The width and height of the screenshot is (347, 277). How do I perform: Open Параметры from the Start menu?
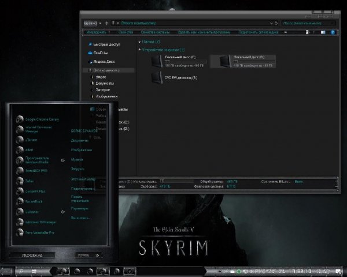80,208
